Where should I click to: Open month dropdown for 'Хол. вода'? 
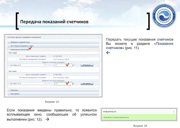click(27, 65)
